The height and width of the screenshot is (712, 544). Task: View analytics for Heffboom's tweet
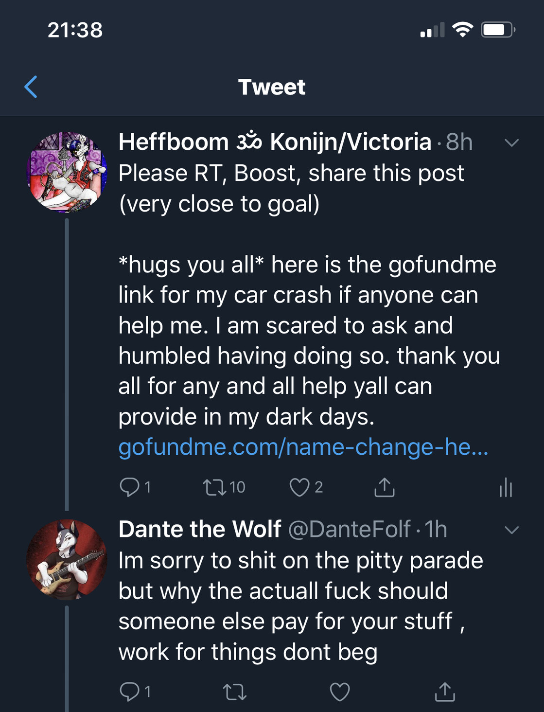click(x=506, y=487)
